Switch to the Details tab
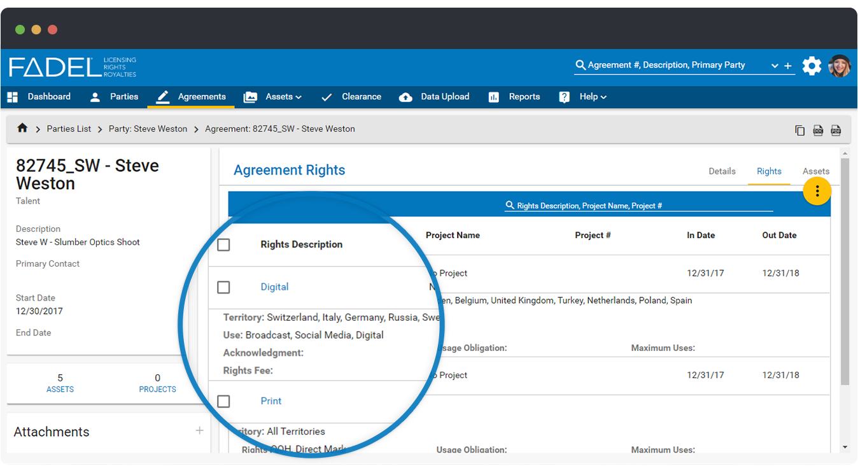The width and height of the screenshot is (858, 466). point(722,171)
